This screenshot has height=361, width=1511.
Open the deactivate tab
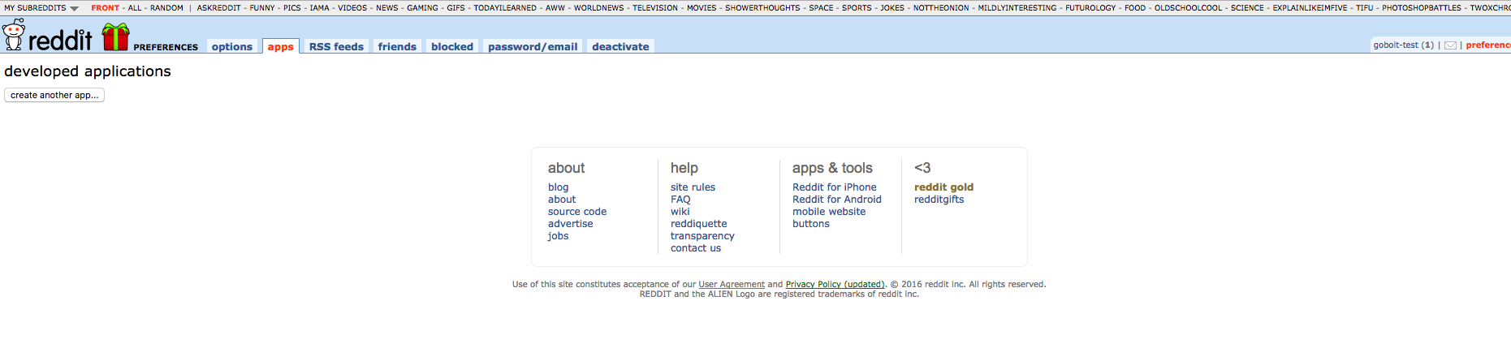(x=620, y=47)
